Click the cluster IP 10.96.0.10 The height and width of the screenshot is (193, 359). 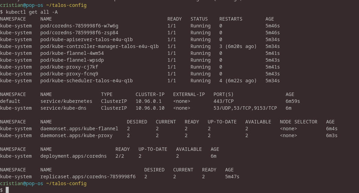click(x=150, y=108)
